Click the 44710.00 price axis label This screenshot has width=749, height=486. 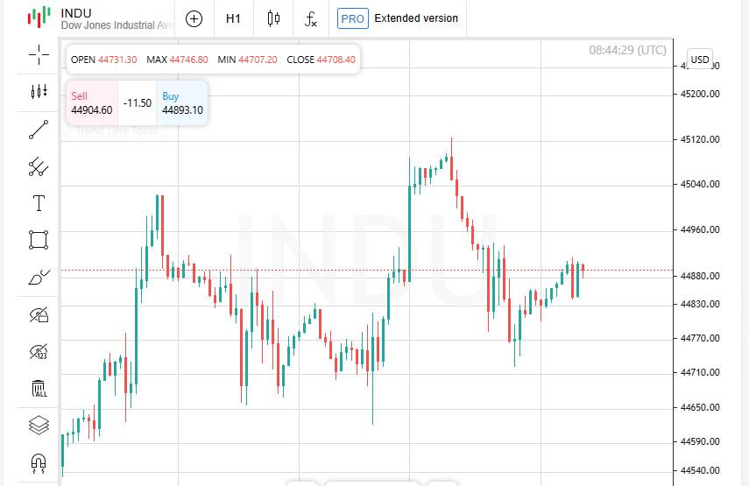tap(700, 372)
